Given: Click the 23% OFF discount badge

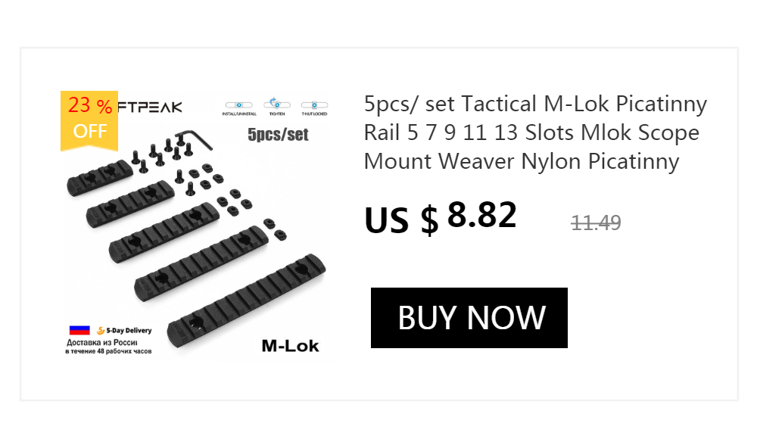Looking at the screenshot, I should 89,119.
